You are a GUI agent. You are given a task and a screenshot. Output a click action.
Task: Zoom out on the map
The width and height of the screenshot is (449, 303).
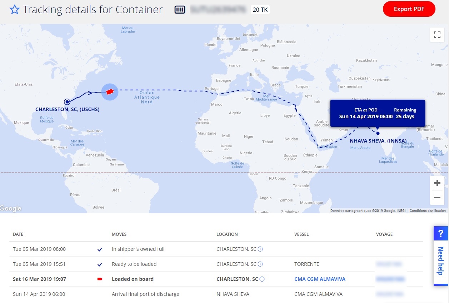tap(437, 197)
